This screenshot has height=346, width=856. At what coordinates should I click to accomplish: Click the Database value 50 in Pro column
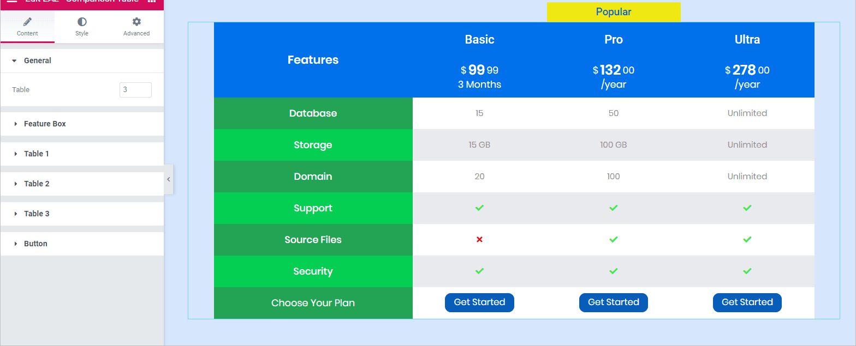[614, 113]
